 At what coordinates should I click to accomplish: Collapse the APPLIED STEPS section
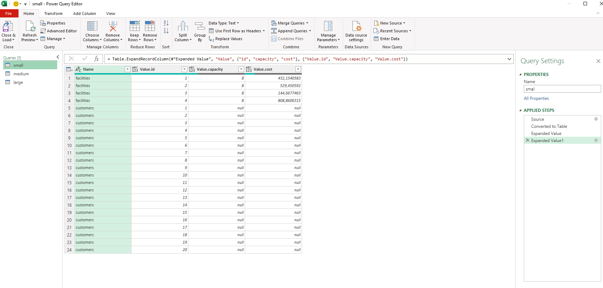521,110
